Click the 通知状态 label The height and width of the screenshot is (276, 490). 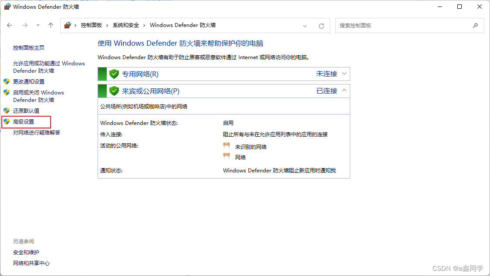pos(111,171)
